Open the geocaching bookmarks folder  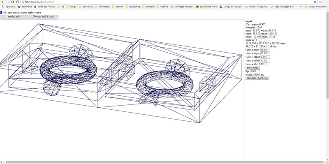tap(132, 7)
